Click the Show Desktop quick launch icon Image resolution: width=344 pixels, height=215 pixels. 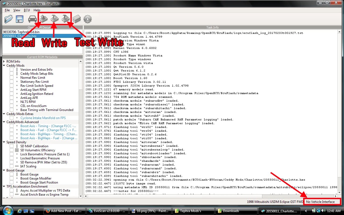[x=26, y=211]
